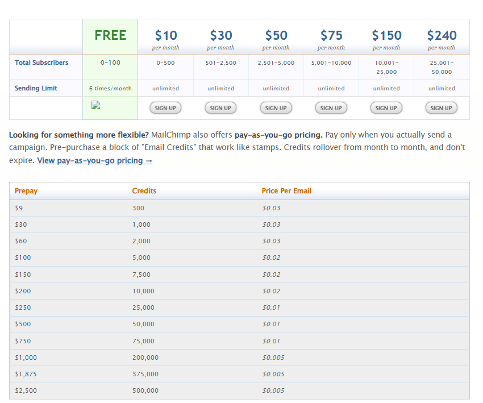Select the 25,000 credits cell
Image resolution: width=483 pixels, height=403 pixels.
pos(143,308)
